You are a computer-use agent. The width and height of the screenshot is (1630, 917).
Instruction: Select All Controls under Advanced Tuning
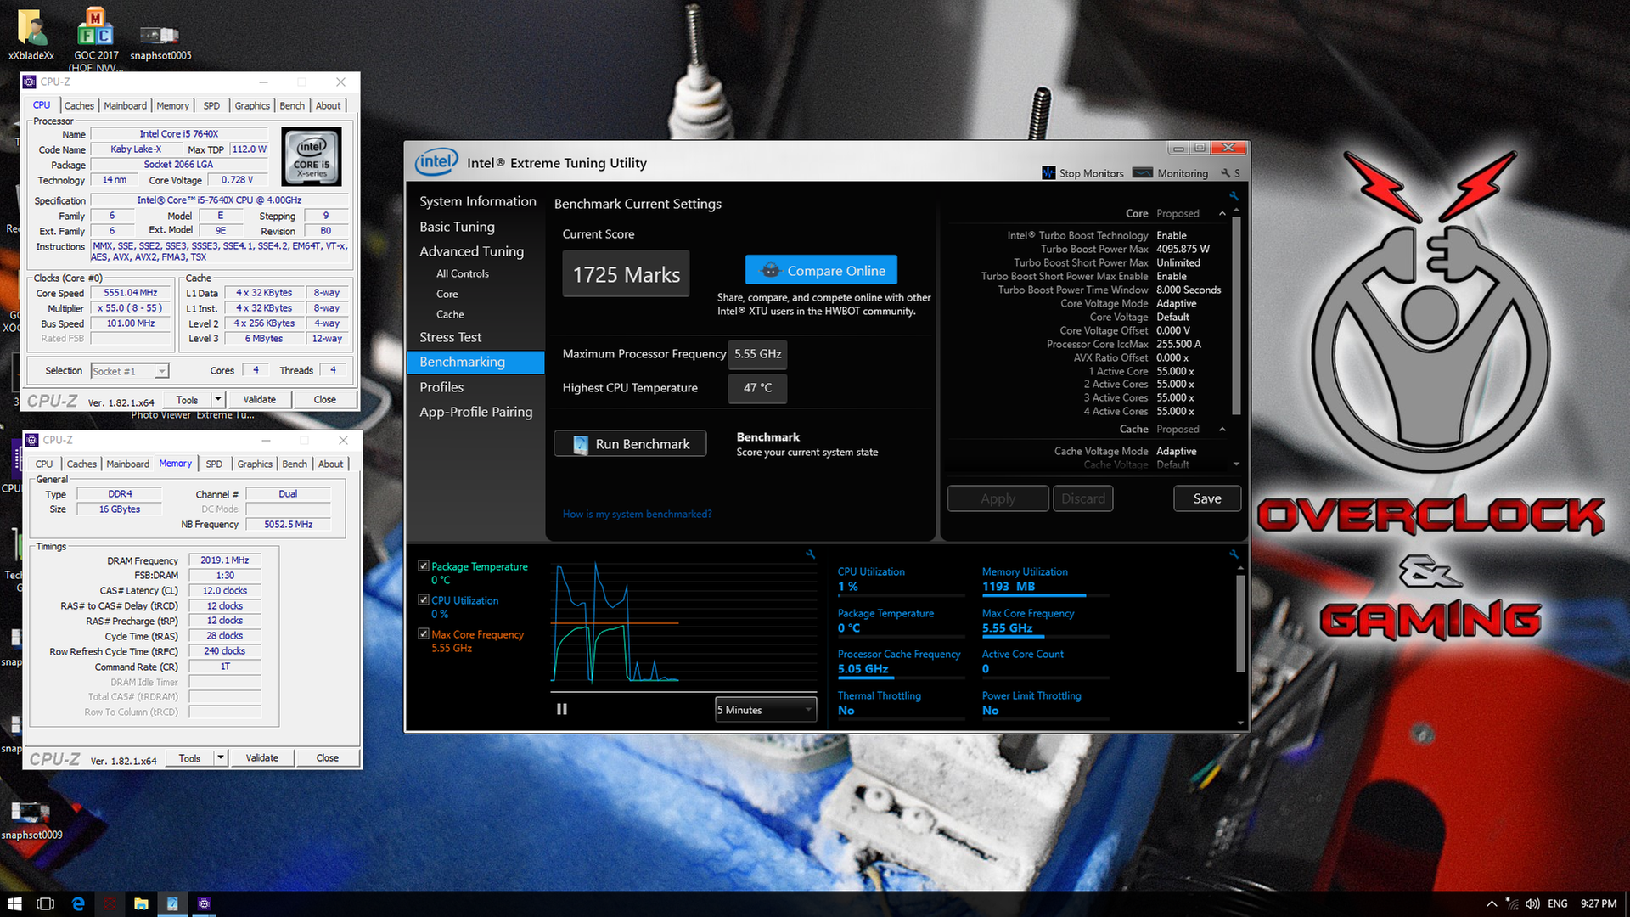[463, 273]
